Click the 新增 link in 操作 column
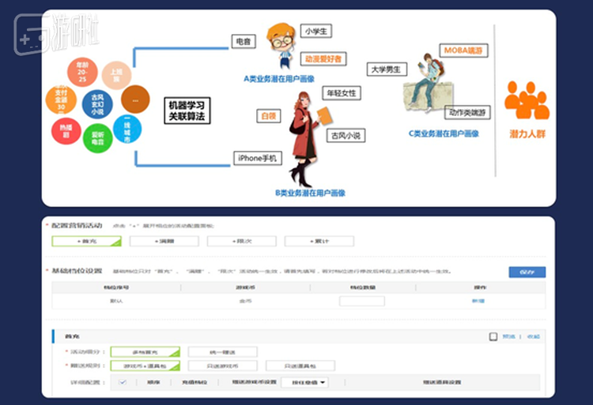Image resolution: width=593 pixels, height=405 pixels. coord(478,301)
